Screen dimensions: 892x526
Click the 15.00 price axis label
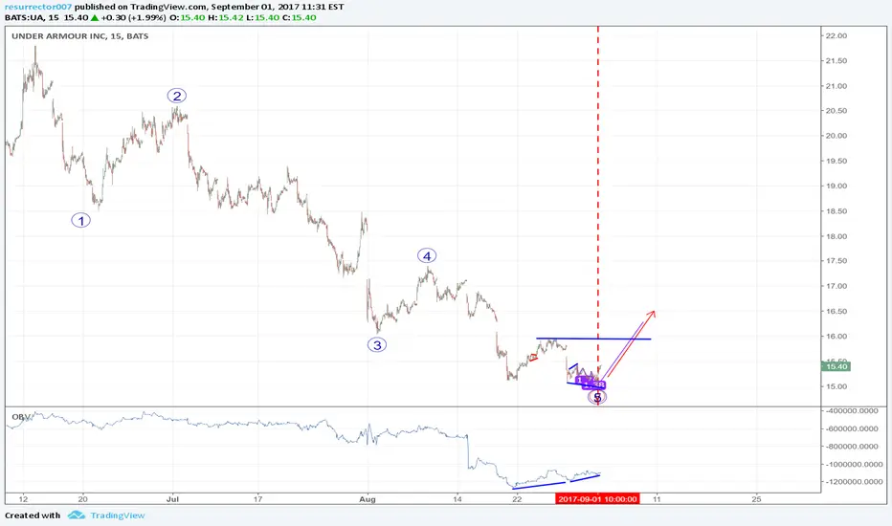coord(836,386)
